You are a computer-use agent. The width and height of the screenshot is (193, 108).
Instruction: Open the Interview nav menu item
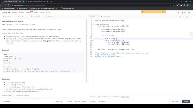pos(28,13)
